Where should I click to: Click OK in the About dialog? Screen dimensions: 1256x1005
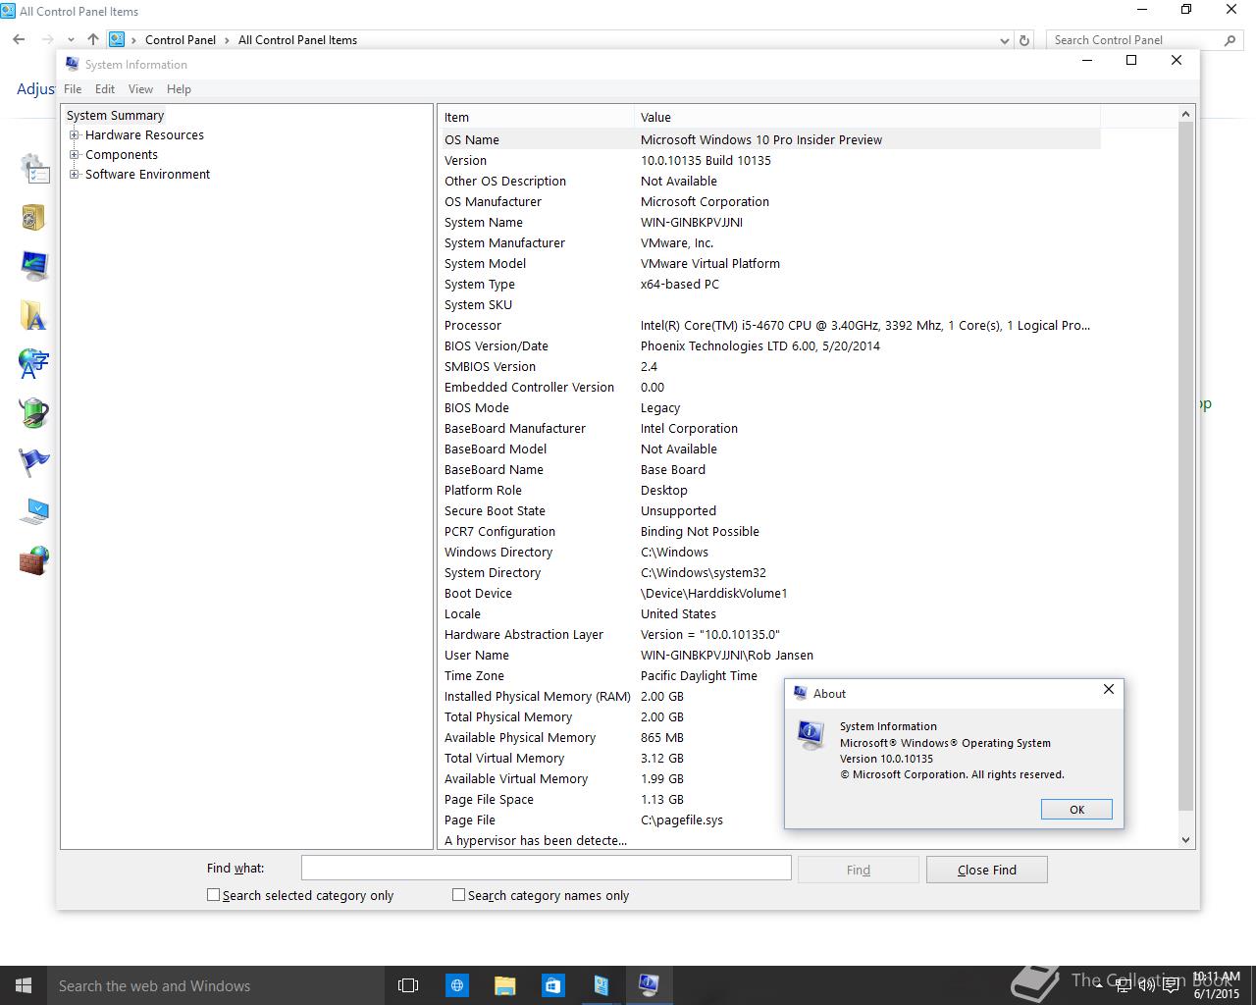[x=1076, y=810]
